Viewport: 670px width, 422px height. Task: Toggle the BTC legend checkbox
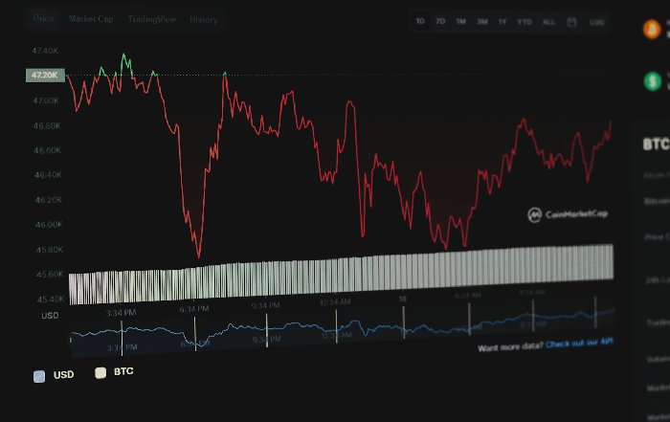click(100, 373)
